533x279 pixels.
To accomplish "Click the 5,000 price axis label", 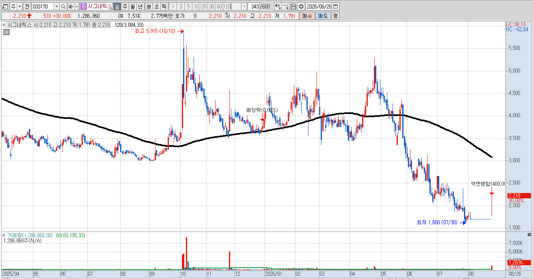I will click(x=514, y=71).
